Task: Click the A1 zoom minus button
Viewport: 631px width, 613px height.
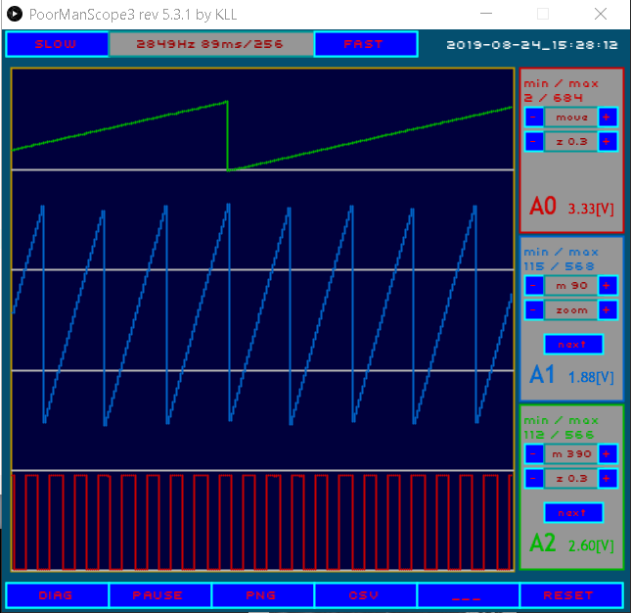Action: (x=534, y=310)
